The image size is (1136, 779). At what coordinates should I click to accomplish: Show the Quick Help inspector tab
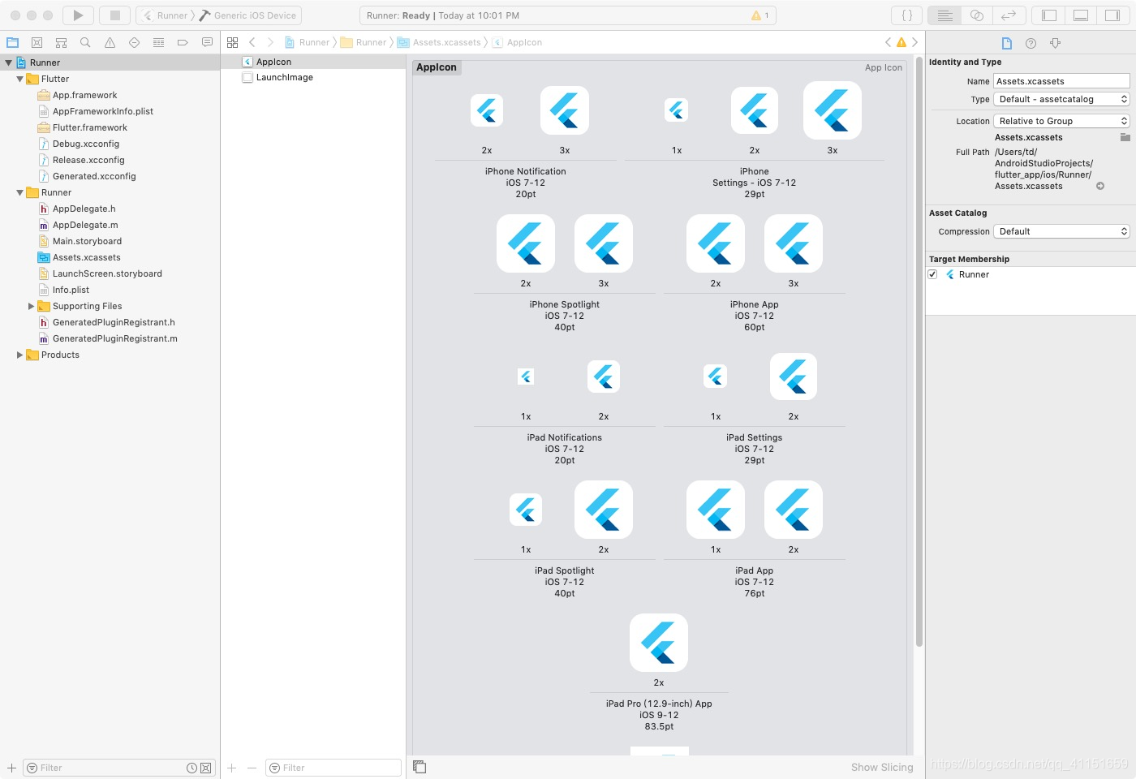(1031, 43)
